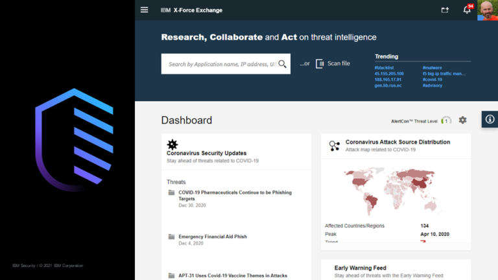Click the Dec 30, 2020 date text
Viewport: 498px width, 280px height.
(x=192, y=205)
